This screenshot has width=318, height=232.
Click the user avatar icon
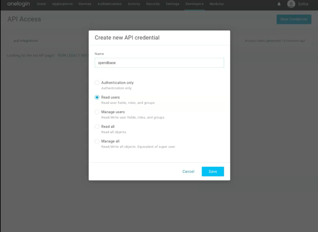point(291,4)
